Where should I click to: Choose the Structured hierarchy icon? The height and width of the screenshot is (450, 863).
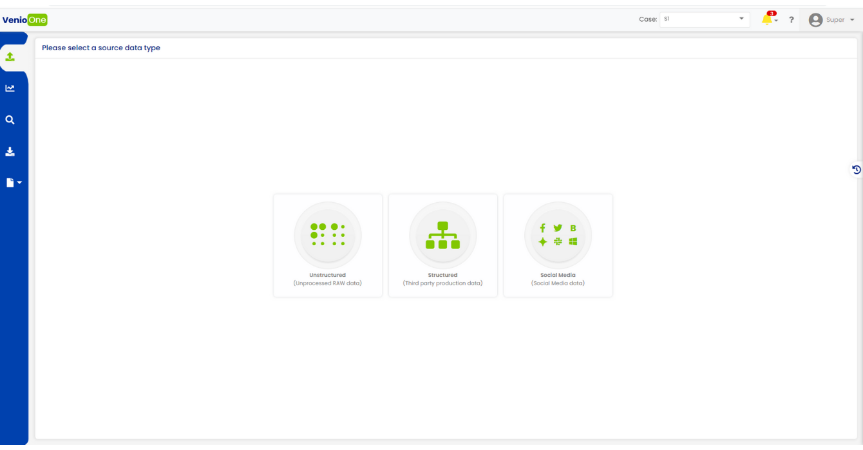443,235
